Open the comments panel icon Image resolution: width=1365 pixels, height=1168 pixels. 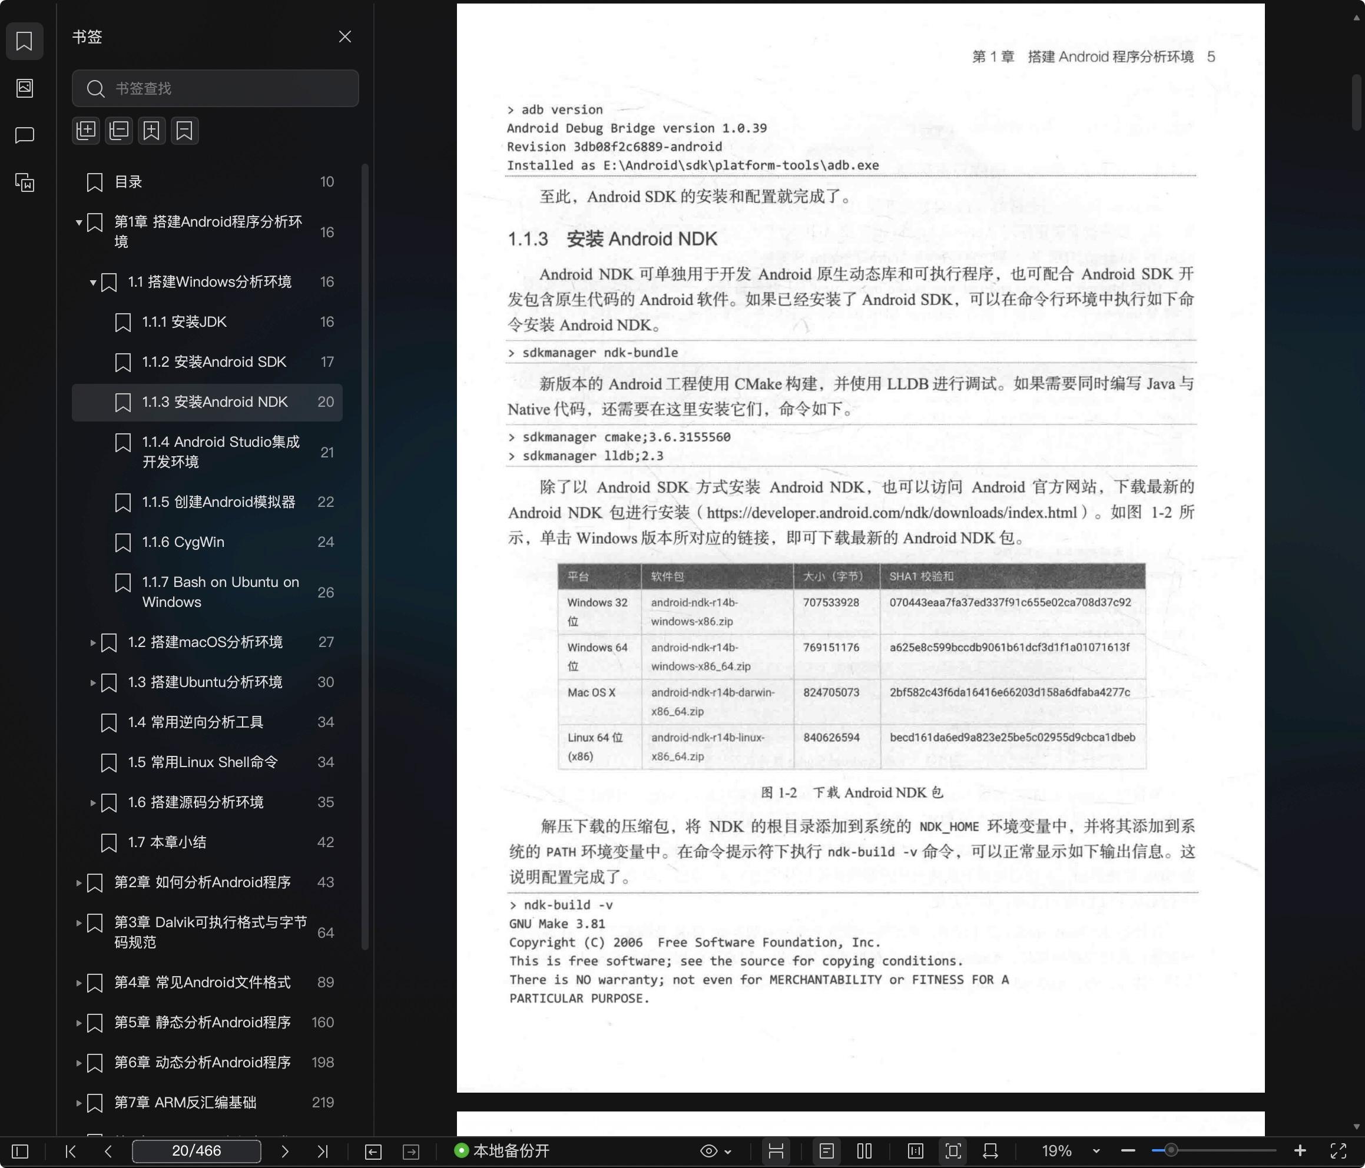point(24,135)
